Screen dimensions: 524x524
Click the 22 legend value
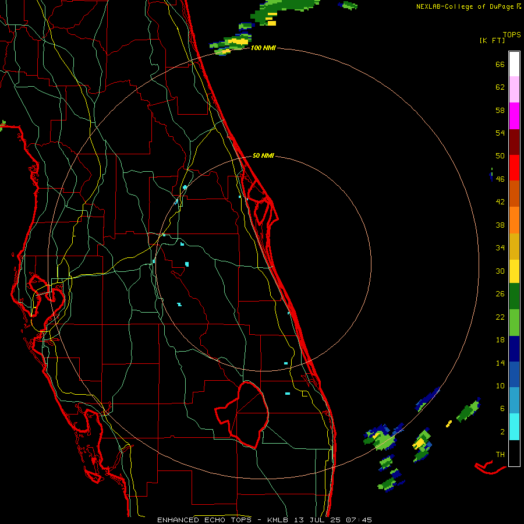[500, 317]
